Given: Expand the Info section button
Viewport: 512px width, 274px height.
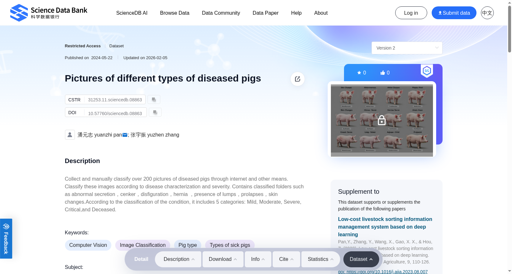Looking at the screenshot, I should click(x=258, y=259).
